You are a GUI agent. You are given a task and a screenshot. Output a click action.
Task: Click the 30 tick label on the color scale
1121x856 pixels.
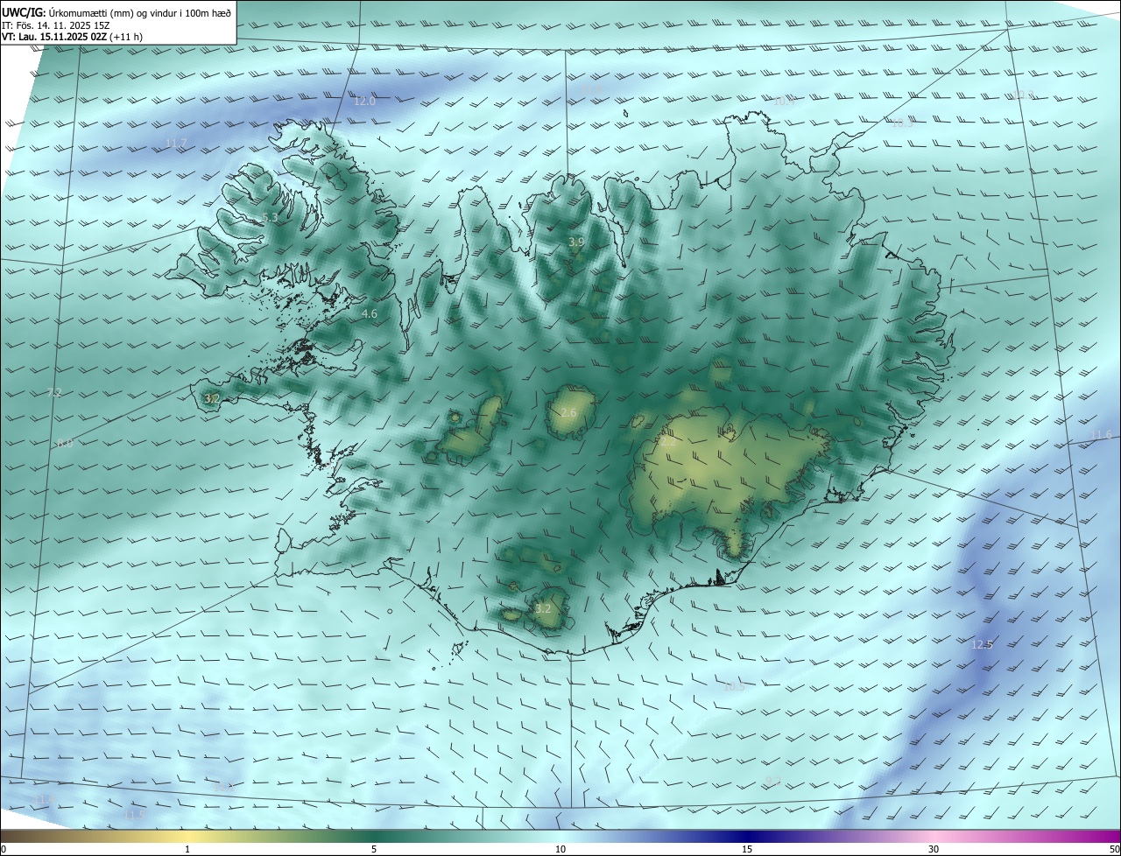(x=934, y=850)
